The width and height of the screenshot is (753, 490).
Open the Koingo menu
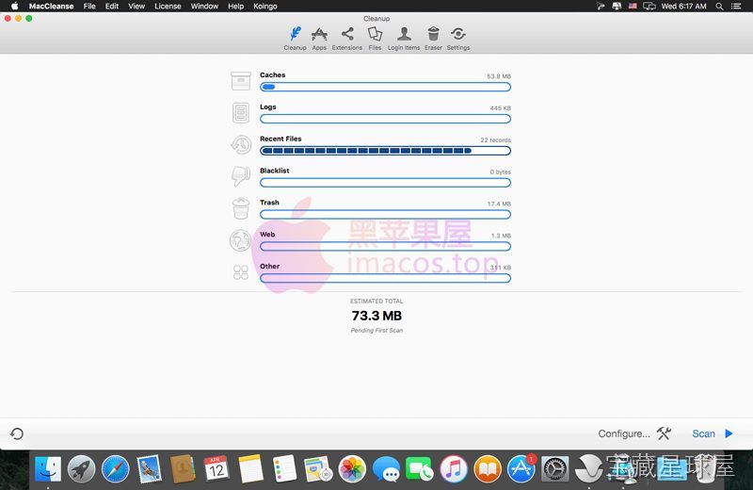pyautogui.click(x=265, y=7)
